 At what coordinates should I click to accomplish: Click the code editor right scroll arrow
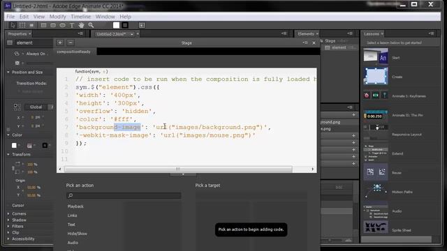pos(313,169)
